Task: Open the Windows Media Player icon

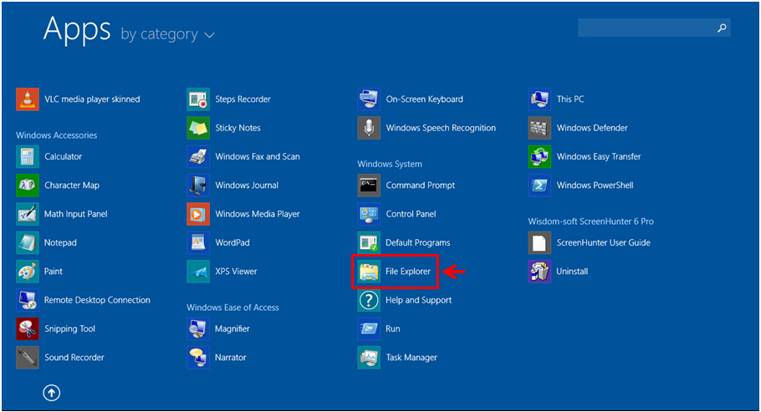Action: pos(198,214)
